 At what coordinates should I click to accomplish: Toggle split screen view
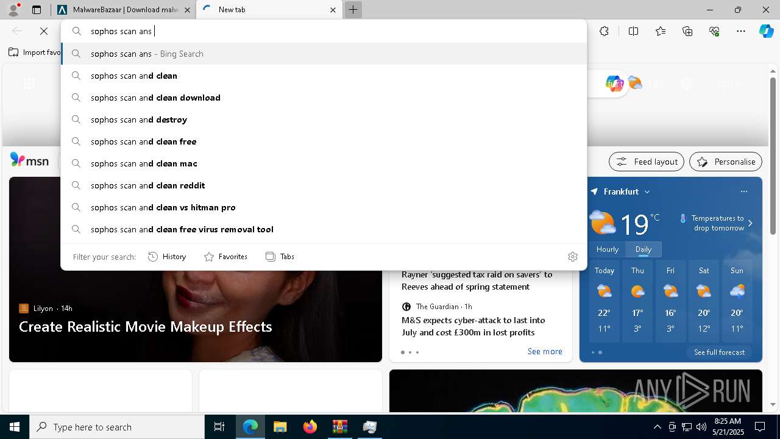click(x=633, y=31)
